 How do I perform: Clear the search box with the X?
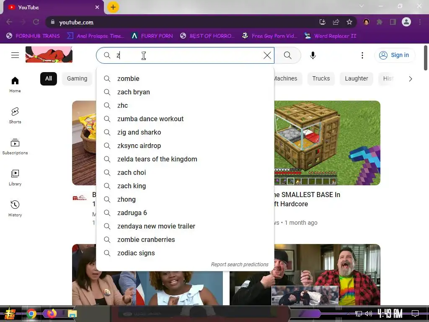(267, 55)
